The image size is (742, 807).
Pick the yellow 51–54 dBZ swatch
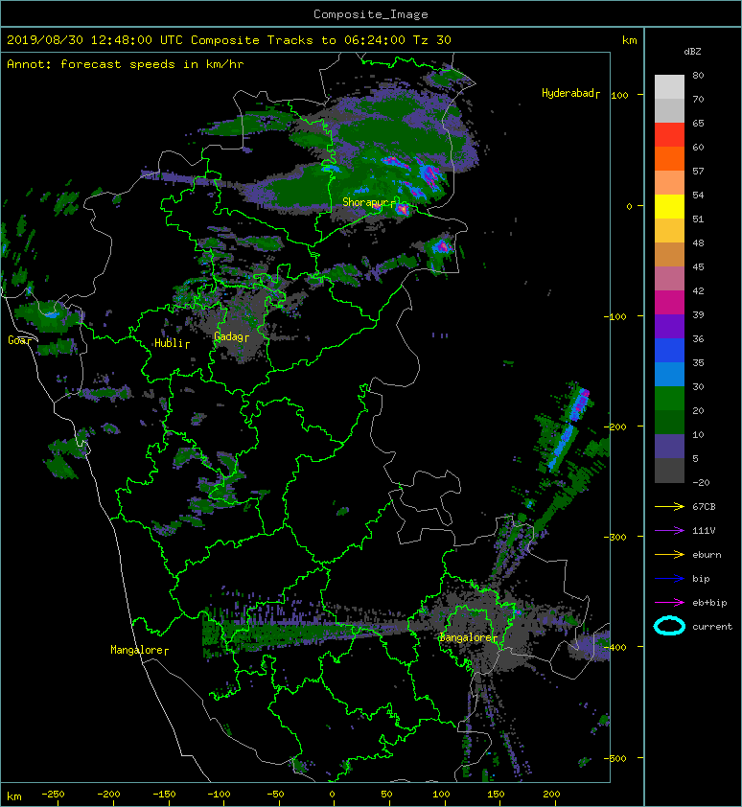[x=669, y=206]
